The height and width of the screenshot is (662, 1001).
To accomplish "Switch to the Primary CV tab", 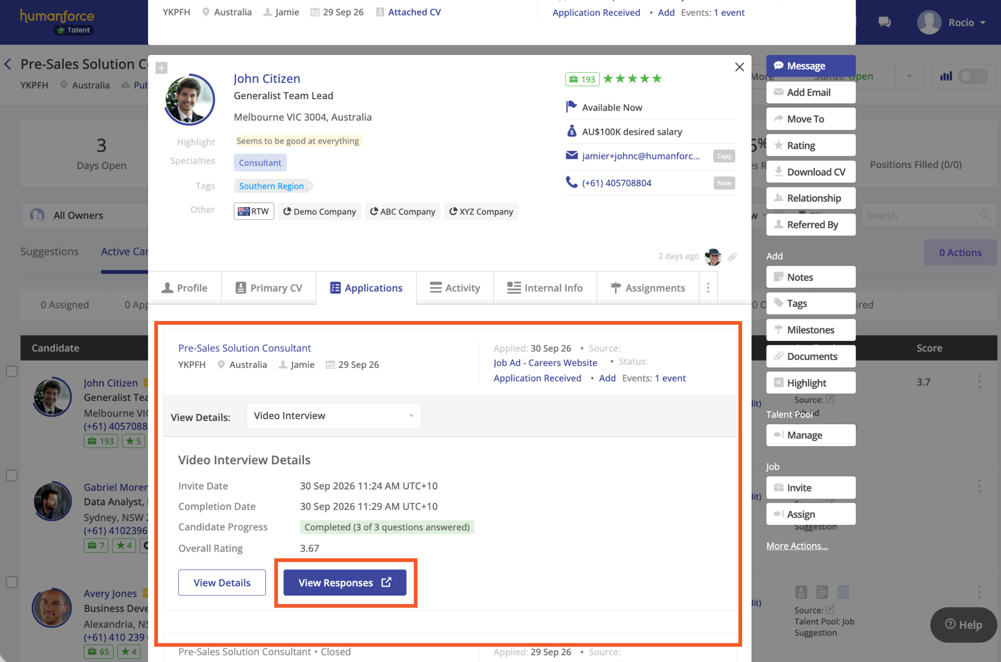I will [268, 288].
